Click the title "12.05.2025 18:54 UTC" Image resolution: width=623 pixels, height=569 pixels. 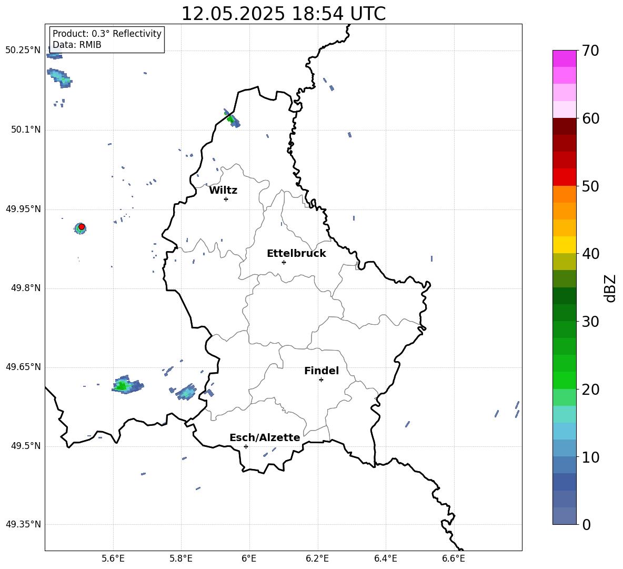click(283, 14)
